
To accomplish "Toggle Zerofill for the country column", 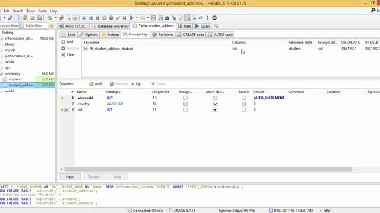I will (244, 104).
